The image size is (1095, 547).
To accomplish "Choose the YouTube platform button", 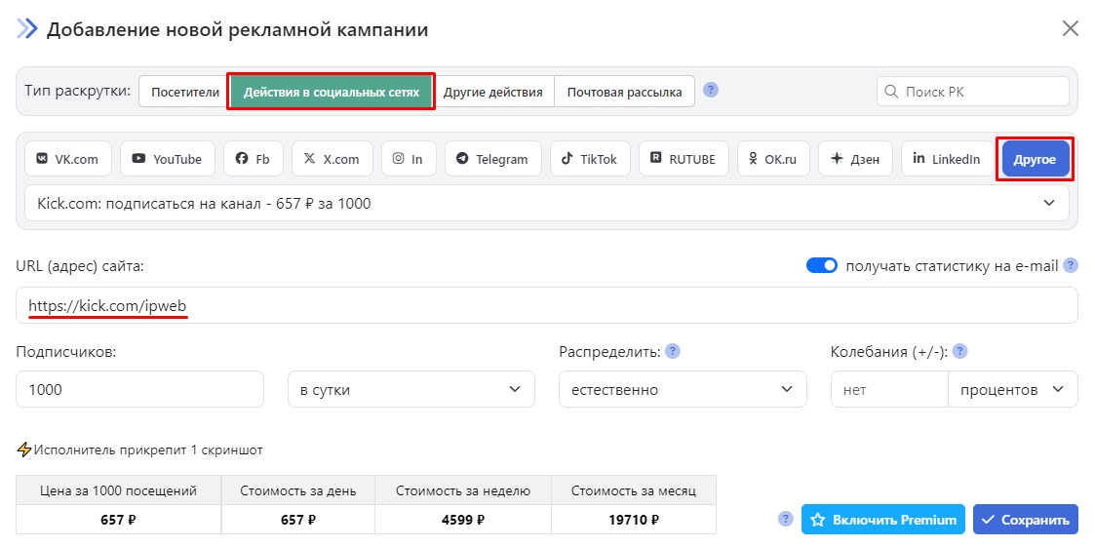I will pyautogui.click(x=167, y=159).
